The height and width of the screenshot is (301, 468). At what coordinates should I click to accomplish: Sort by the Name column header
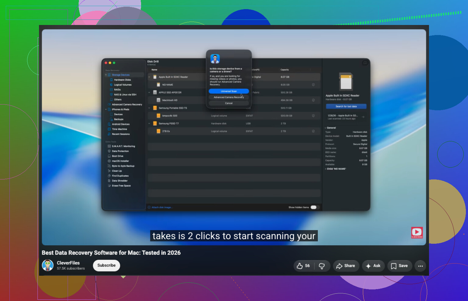pyautogui.click(x=154, y=70)
